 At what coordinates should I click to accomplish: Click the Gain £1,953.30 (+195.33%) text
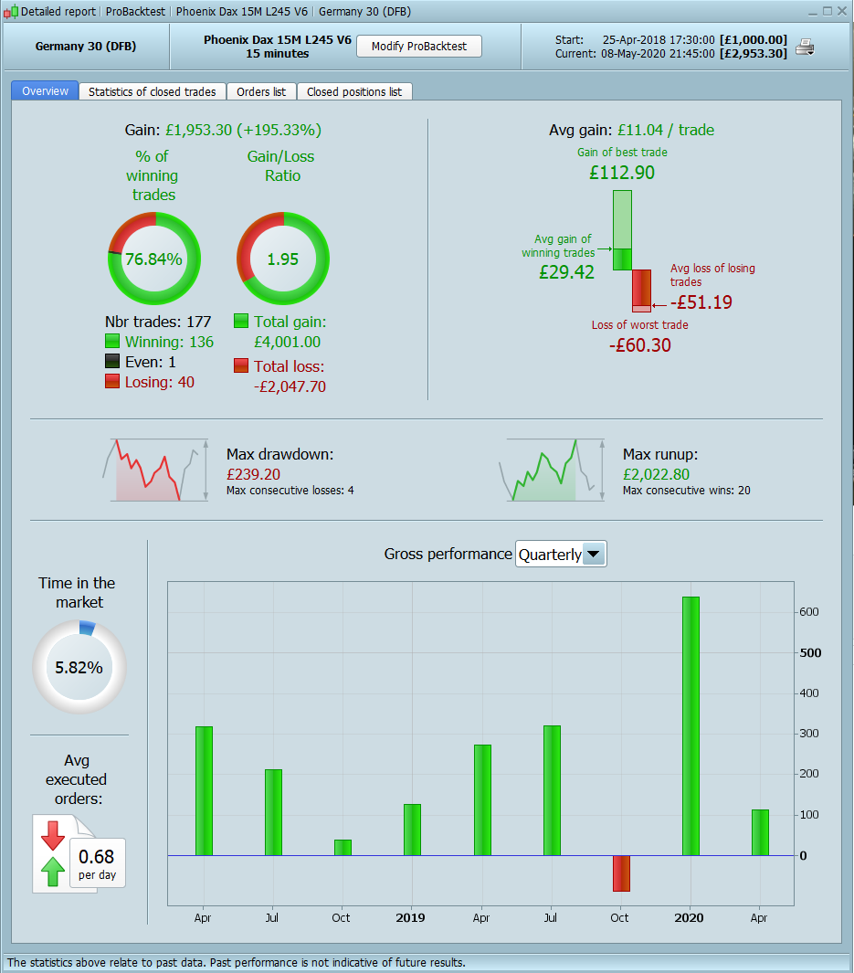tap(223, 130)
